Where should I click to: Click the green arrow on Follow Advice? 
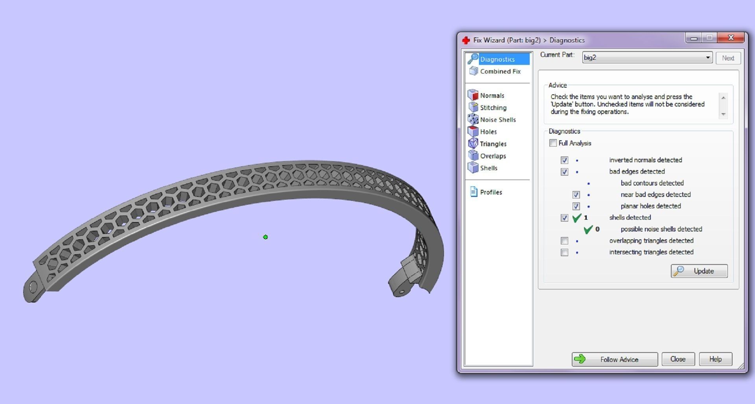tap(580, 359)
